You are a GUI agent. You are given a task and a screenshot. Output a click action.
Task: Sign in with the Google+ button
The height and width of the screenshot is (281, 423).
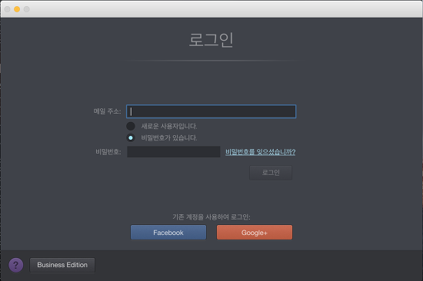(x=255, y=233)
